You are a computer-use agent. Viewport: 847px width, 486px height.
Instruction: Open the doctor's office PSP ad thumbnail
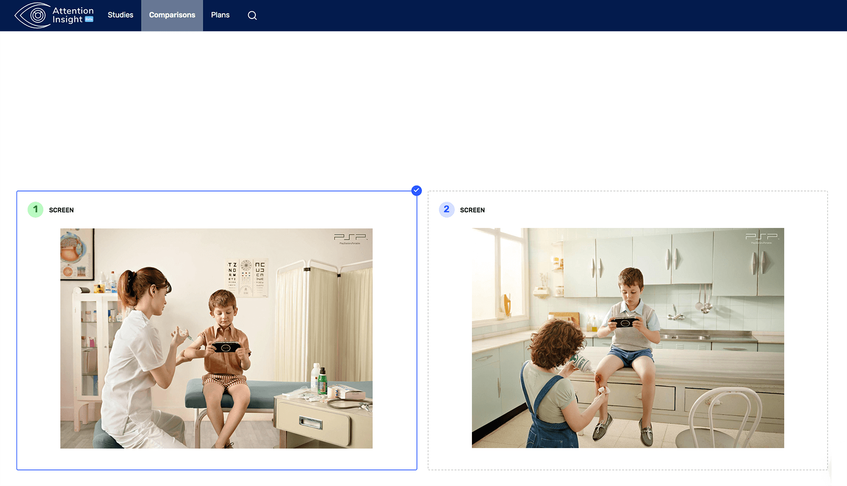click(x=216, y=338)
